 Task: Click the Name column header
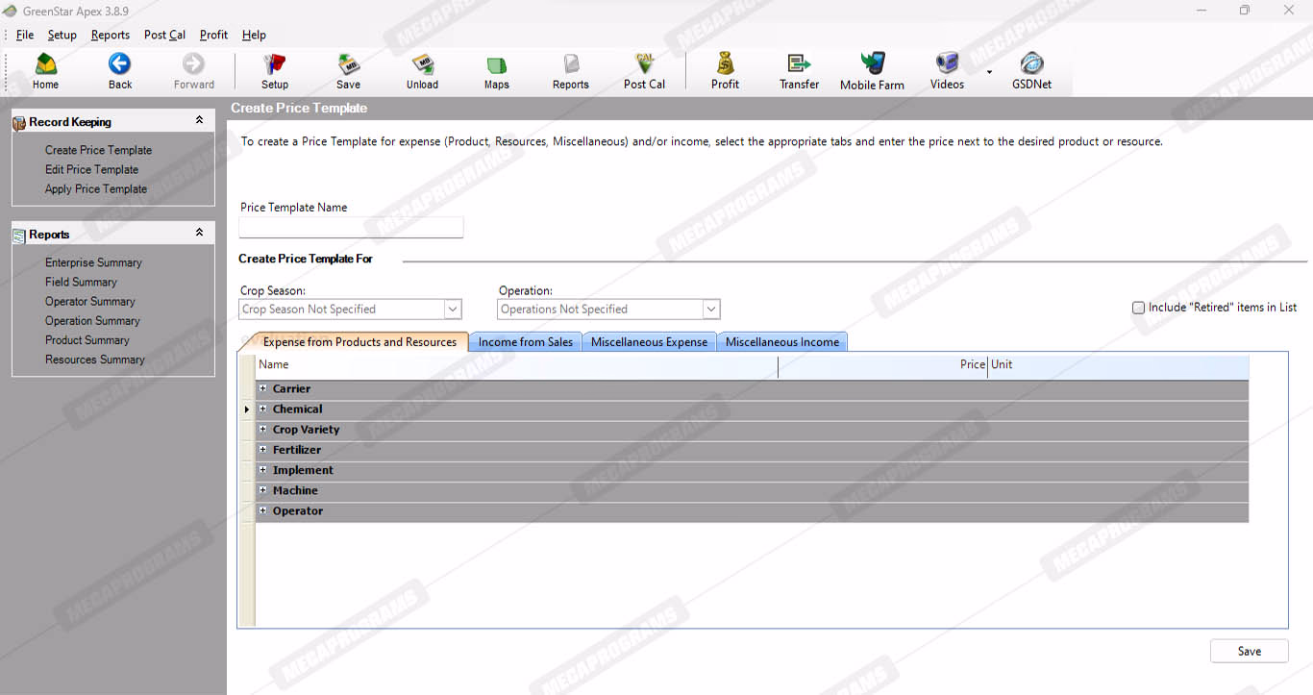click(x=516, y=365)
